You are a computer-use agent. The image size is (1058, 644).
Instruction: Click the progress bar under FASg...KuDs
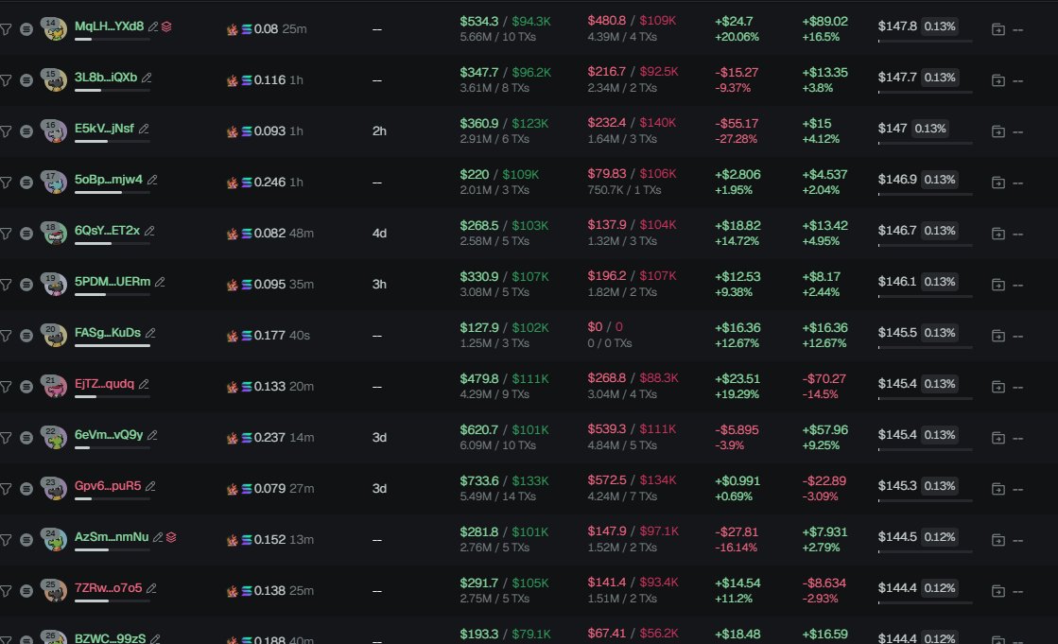112,346
